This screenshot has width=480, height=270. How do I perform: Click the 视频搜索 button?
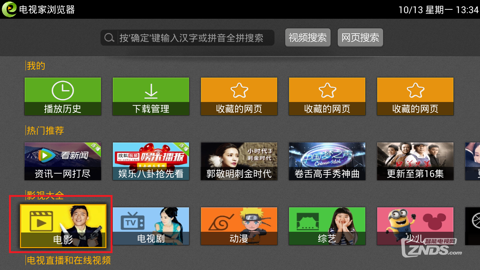(x=307, y=37)
